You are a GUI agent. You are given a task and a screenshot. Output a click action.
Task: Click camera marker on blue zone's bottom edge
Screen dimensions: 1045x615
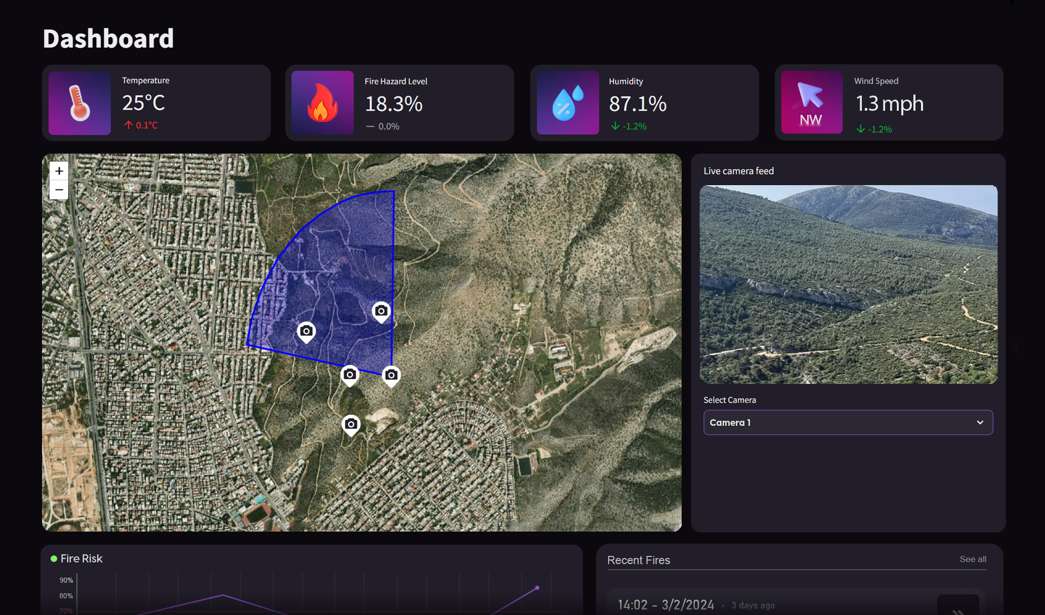pos(350,375)
